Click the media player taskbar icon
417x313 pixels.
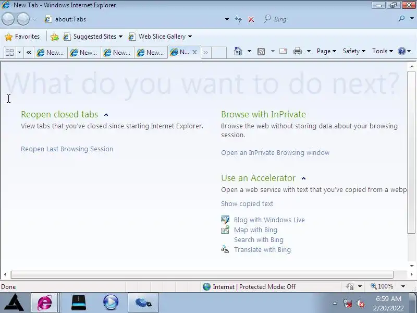pos(111,303)
